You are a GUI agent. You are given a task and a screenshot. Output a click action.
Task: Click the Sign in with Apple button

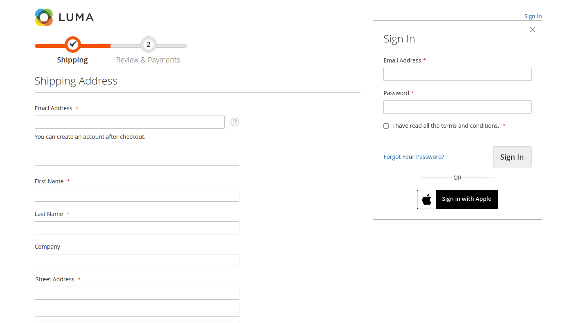pyautogui.click(x=466, y=199)
